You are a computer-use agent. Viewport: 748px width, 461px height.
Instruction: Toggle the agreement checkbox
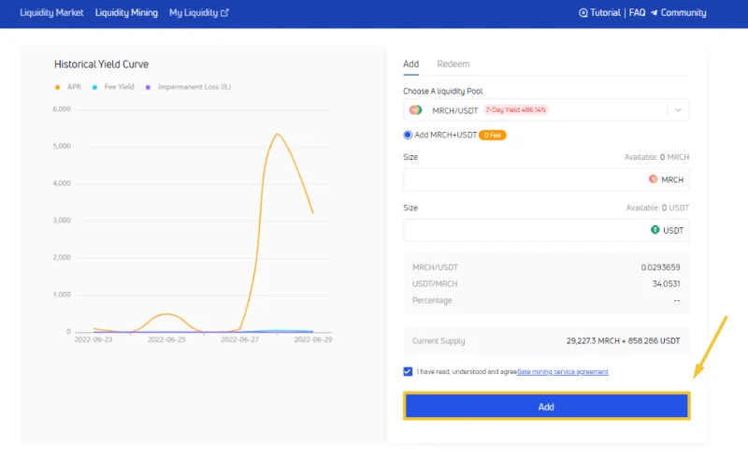[408, 371]
